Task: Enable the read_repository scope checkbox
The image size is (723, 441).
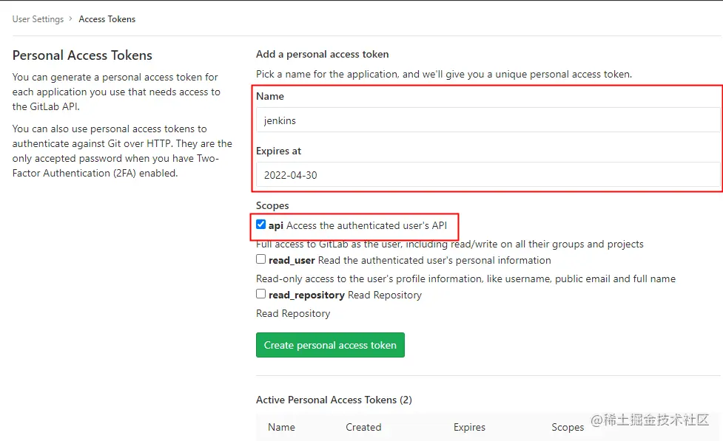Action: point(261,294)
